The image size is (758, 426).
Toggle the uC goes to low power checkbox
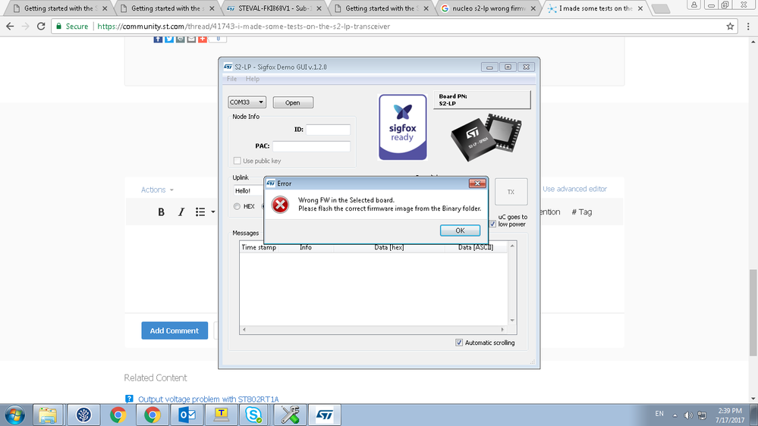click(x=492, y=224)
